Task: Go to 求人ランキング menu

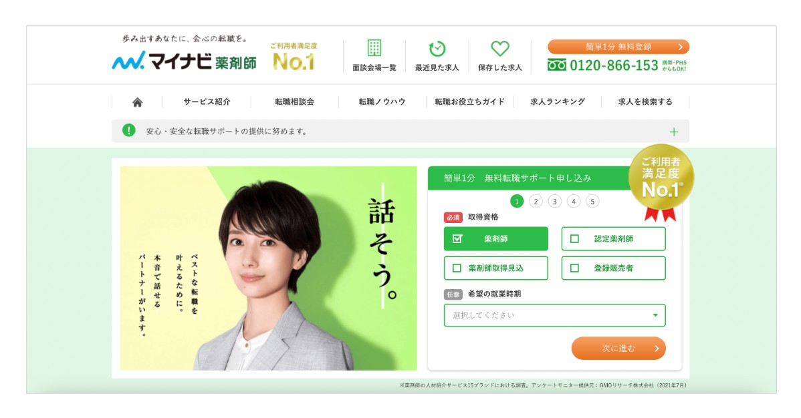Action: pyautogui.click(x=558, y=101)
